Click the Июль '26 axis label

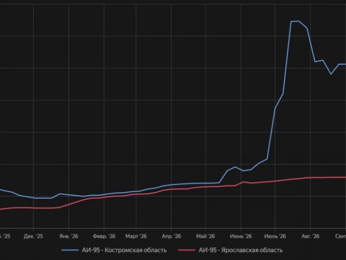pyautogui.click(x=275, y=236)
